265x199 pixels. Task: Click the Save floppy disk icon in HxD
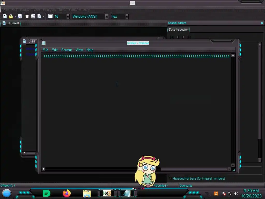20,16
